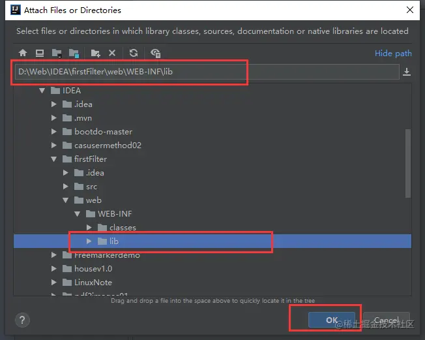This screenshot has height=340, width=425.
Task: Click the Module directory toolbar icon
Action: coord(74,53)
